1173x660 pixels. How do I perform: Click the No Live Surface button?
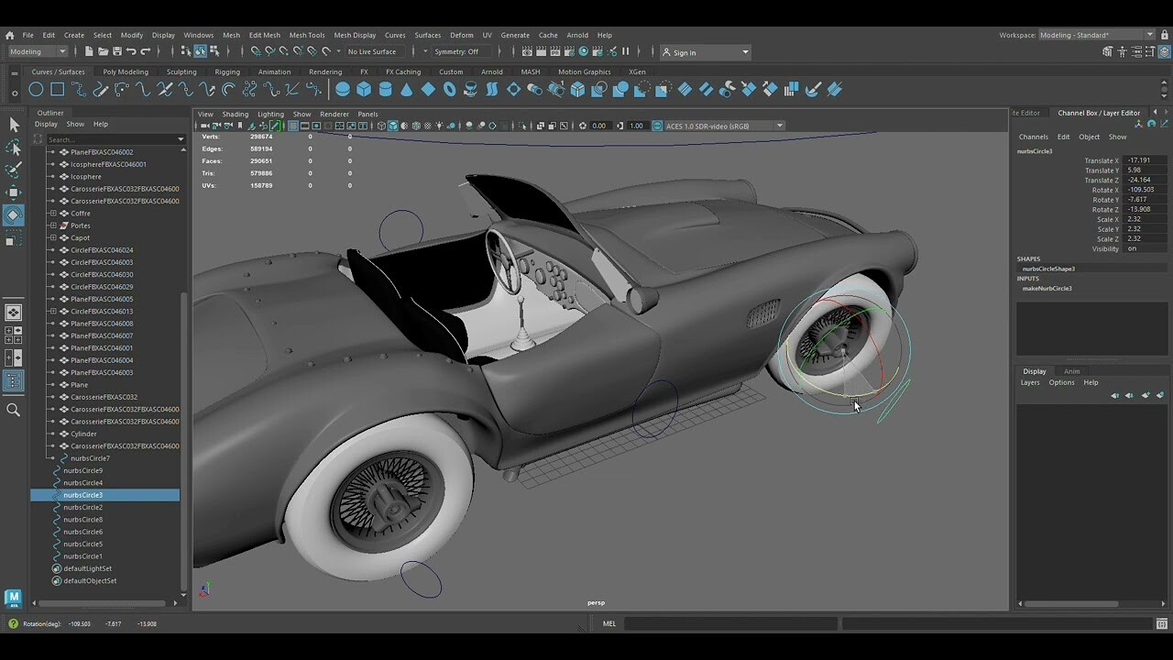pyautogui.click(x=371, y=52)
